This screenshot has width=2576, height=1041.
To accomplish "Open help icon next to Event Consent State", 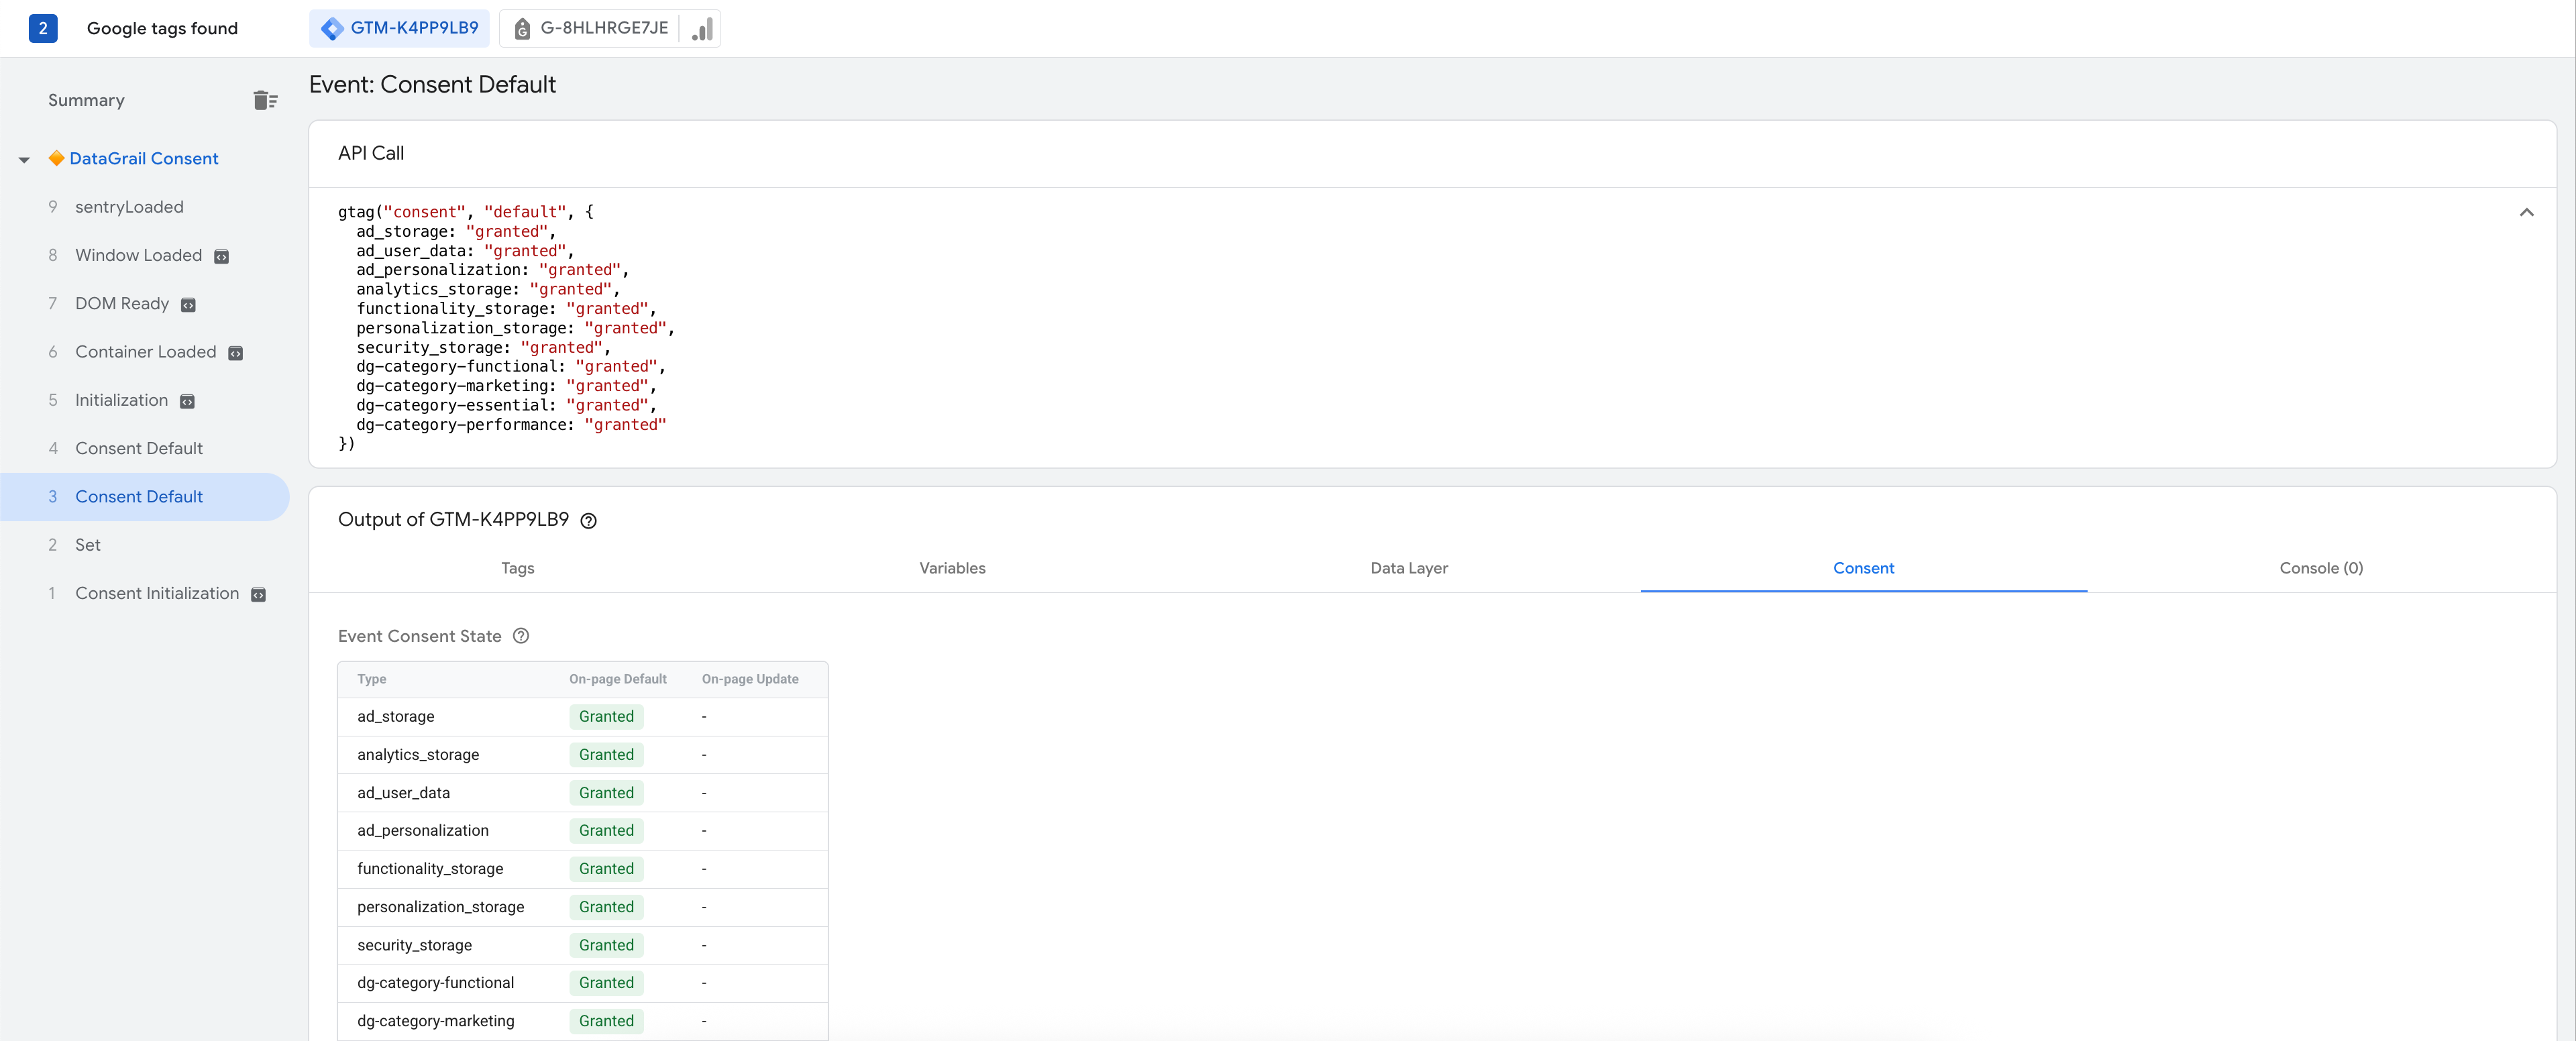I will [x=521, y=636].
